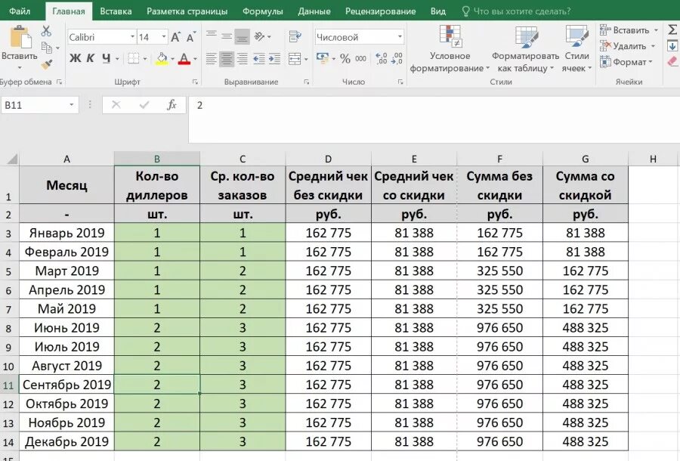Click the text orientation icon
680x461 pixels.
pos(260,36)
